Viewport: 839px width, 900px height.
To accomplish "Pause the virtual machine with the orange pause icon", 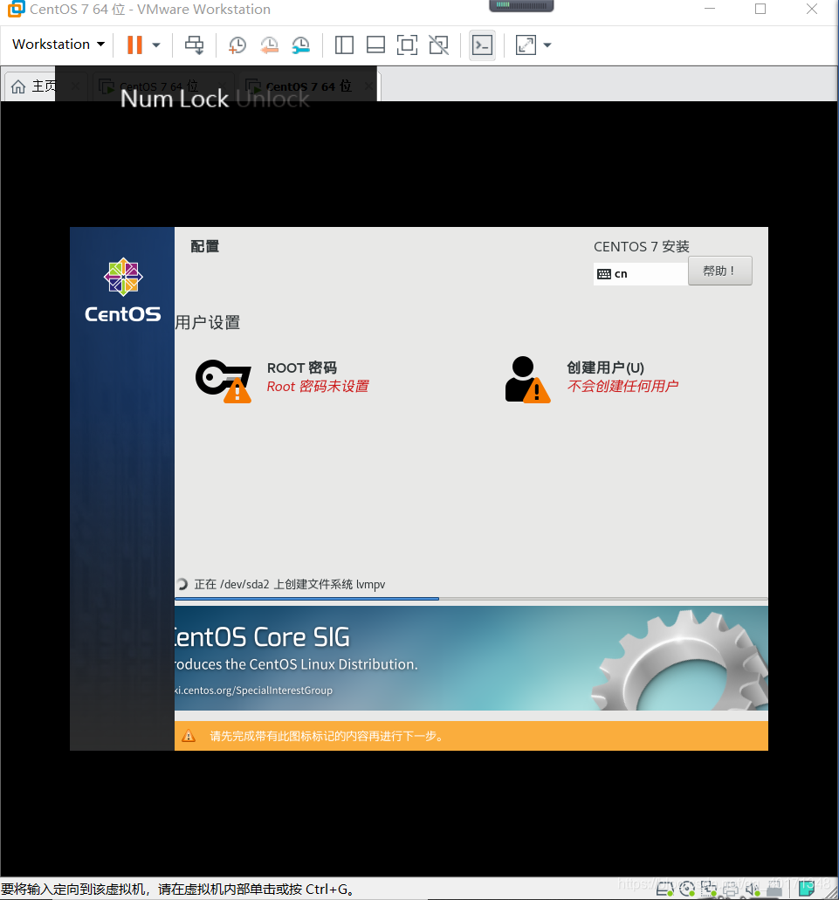I will [x=134, y=45].
